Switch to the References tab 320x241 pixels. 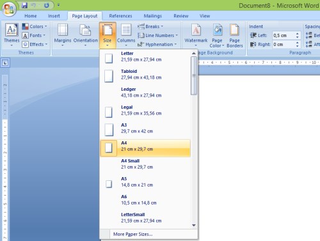click(120, 16)
